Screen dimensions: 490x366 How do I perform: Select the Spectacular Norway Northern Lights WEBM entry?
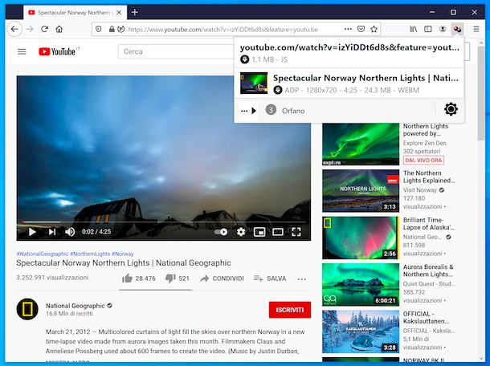pos(349,83)
